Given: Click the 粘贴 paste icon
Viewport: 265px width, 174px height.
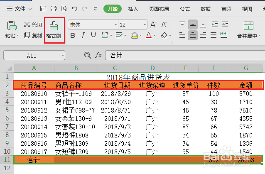Looking at the screenshot, I should click(x=12, y=26).
